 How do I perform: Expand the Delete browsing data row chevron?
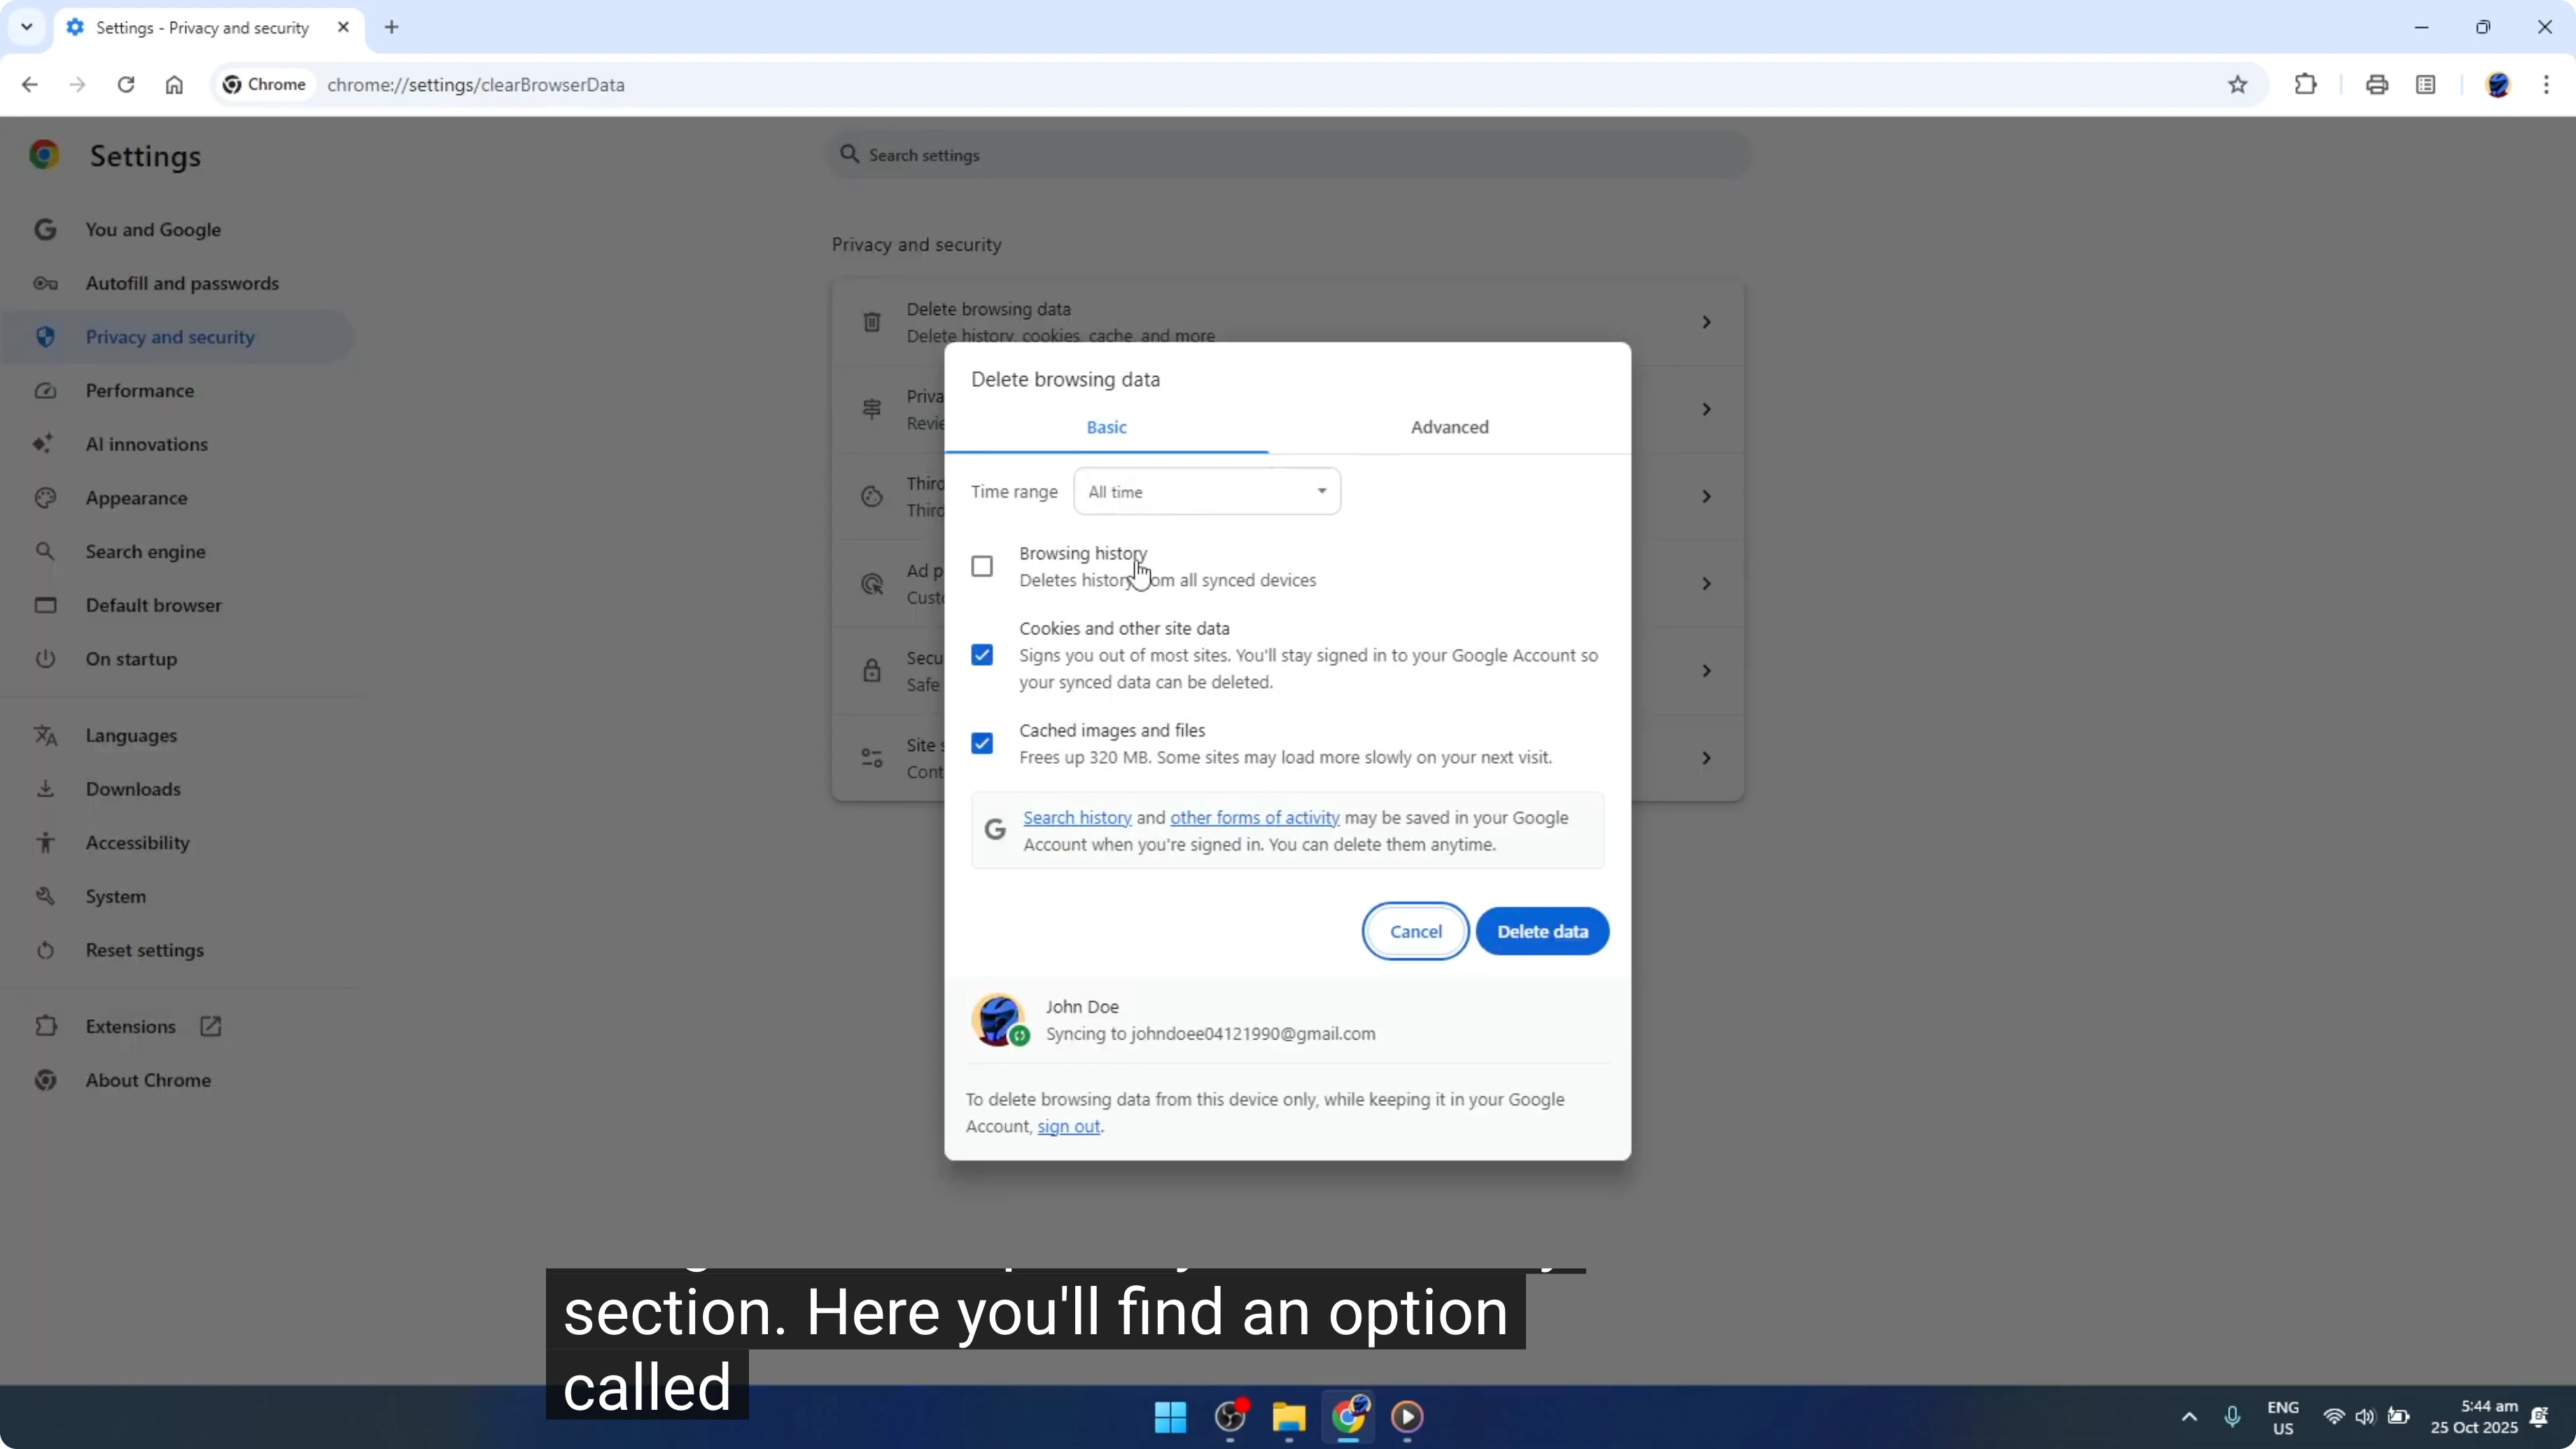[x=1706, y=321]
